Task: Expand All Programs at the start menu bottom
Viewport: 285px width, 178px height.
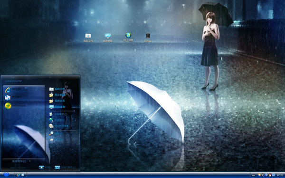Action: [x=21, y=161]
